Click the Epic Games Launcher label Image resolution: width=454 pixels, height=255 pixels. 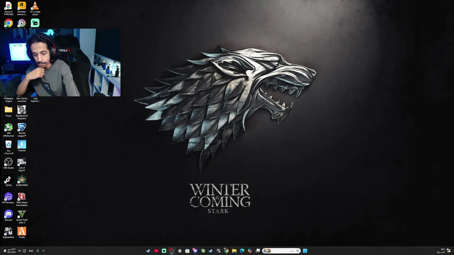(22, 100)
